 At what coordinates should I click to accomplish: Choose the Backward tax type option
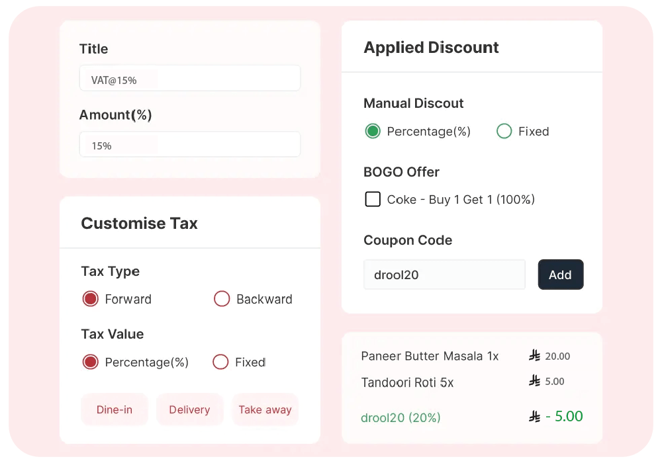[222, 299]
